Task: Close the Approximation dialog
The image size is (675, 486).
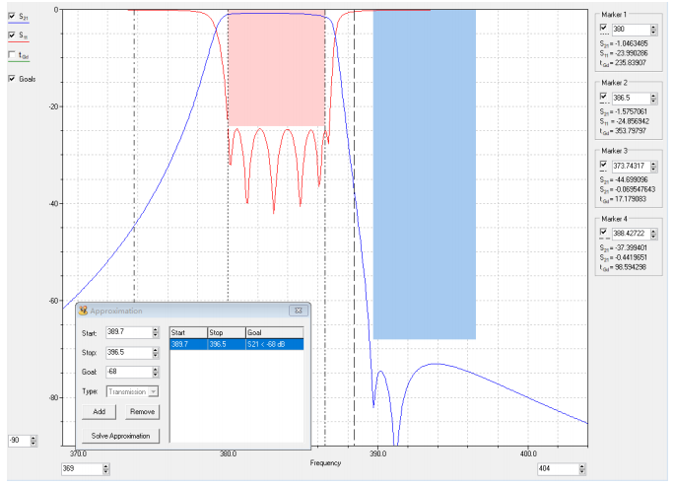Action: click(295, 311)
